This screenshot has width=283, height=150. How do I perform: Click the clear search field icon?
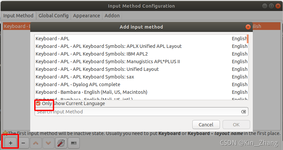click(x=243, y=112)
